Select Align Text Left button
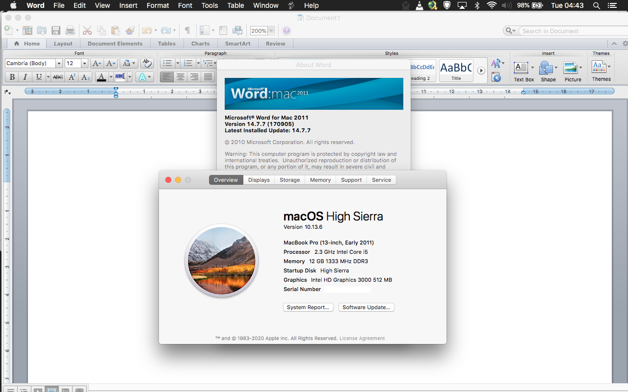This screenshot has width=628, height=392. (x=167, y=77)
